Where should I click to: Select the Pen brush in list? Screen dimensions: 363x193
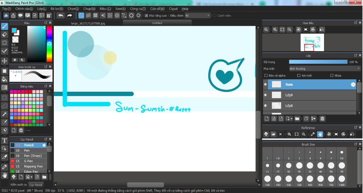pos(28,151)
